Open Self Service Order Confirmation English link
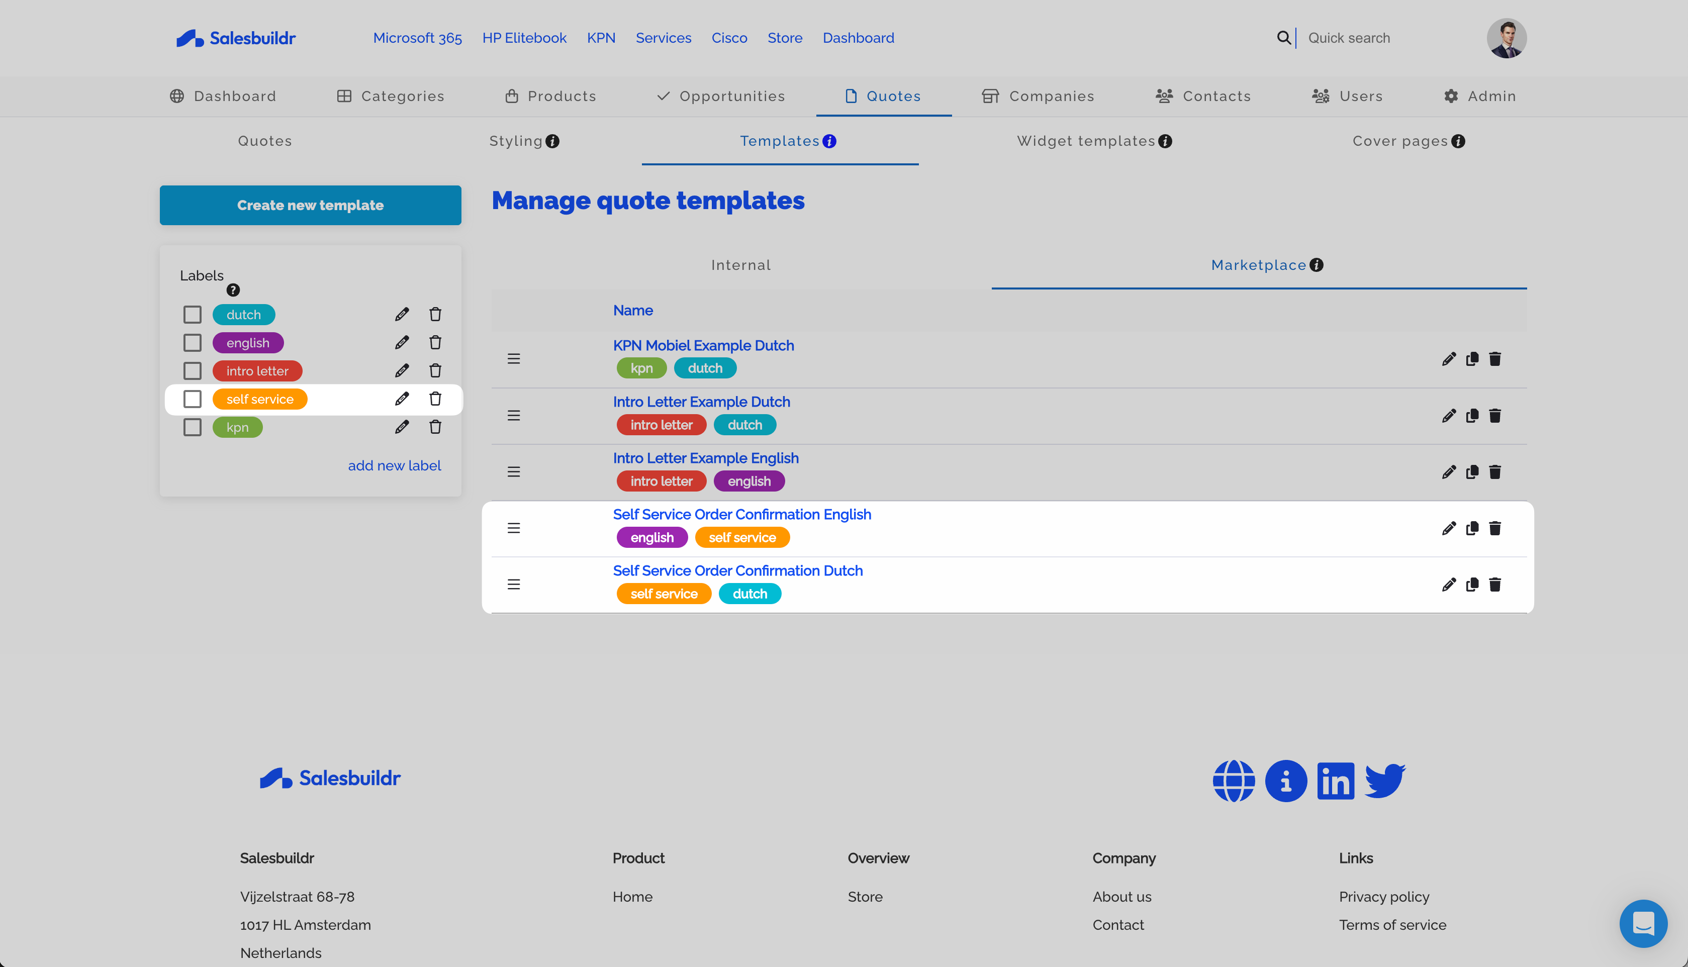 (742, 515)
